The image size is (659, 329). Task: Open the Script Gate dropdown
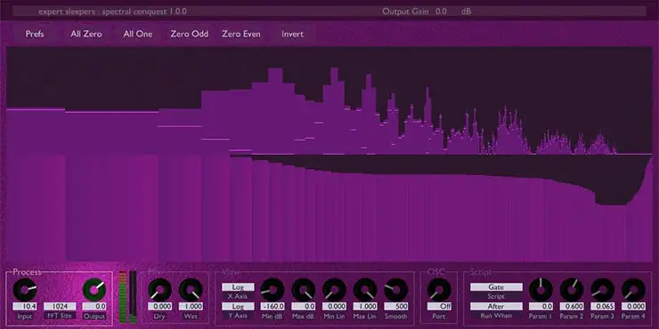click(x=496, y=287)
